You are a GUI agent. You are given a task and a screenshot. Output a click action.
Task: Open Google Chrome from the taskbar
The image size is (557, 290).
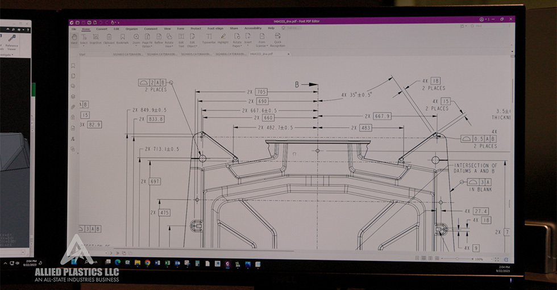tap(147, 263)
